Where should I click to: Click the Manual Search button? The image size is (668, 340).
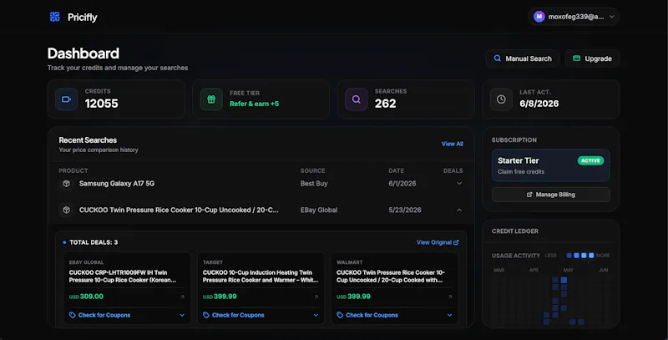[523, 58]
